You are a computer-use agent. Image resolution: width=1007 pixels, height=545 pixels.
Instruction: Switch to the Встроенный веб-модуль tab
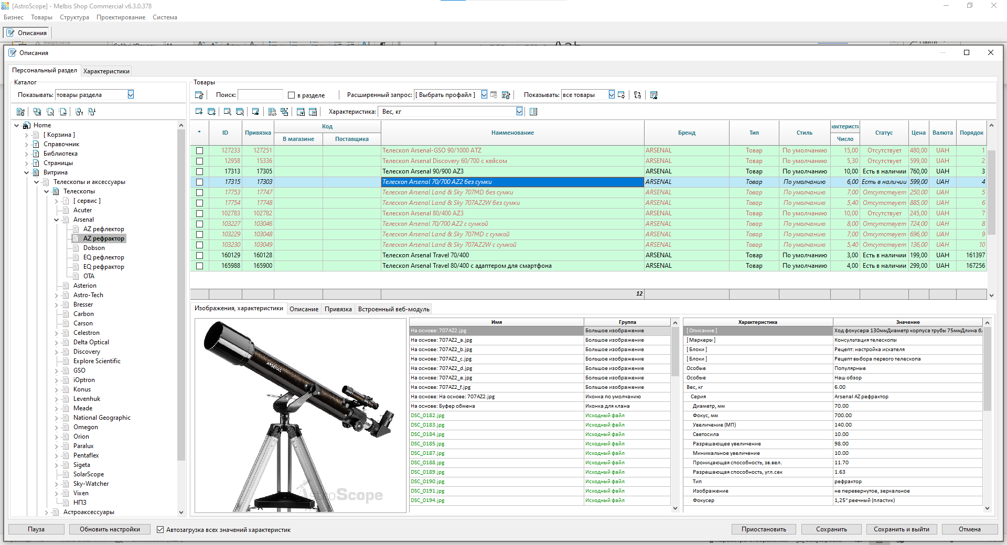[x=394, y=309]
